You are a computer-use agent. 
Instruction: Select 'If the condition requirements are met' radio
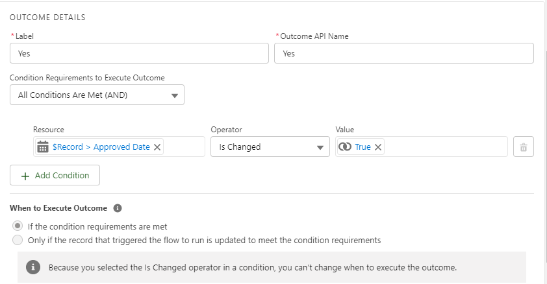[x=18, y=226]
